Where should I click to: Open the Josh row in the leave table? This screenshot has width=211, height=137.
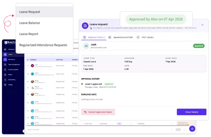[52, 66]
